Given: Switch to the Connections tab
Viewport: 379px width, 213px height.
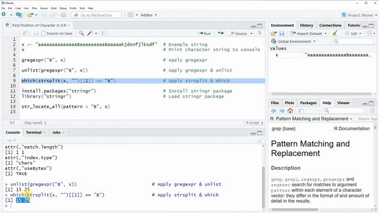Looking at the screenshot, I should click(330, 25).
